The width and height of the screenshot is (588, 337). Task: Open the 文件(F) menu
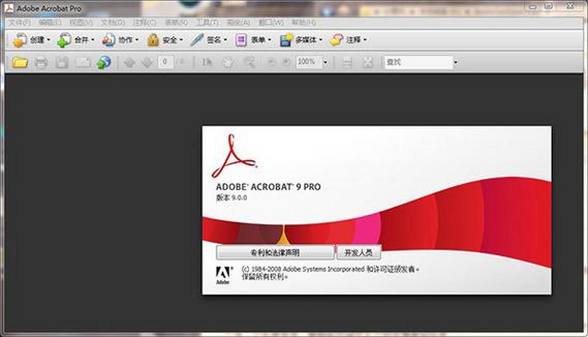point(20,22)
